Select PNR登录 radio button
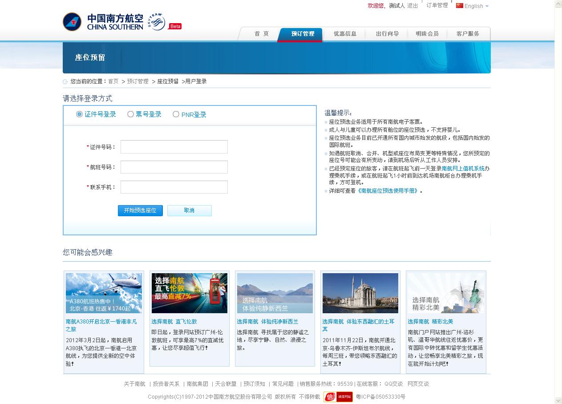 176,114
